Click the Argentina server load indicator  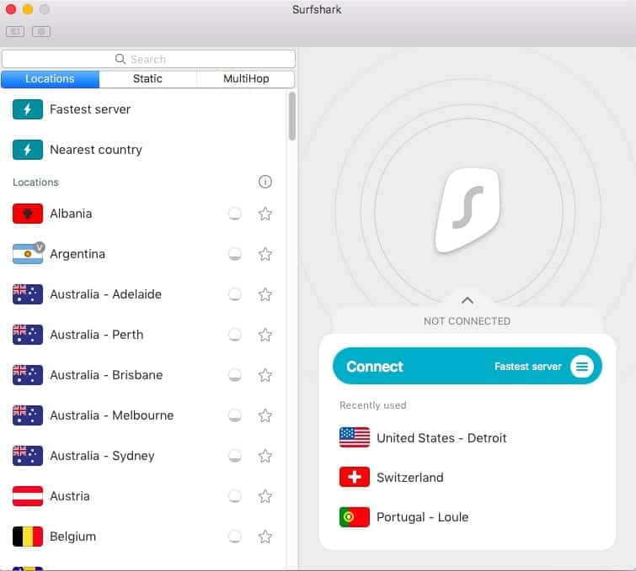[235, 254]
